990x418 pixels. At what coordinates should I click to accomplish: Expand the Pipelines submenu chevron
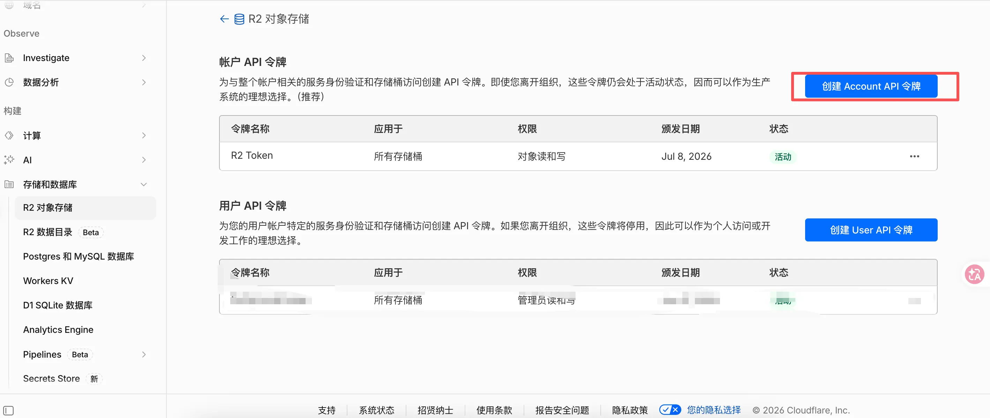pos(144,354)
